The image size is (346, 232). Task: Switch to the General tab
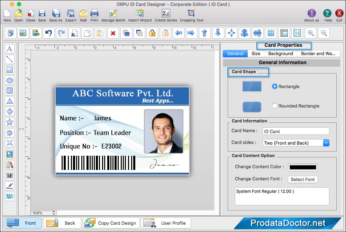[235, 53]
